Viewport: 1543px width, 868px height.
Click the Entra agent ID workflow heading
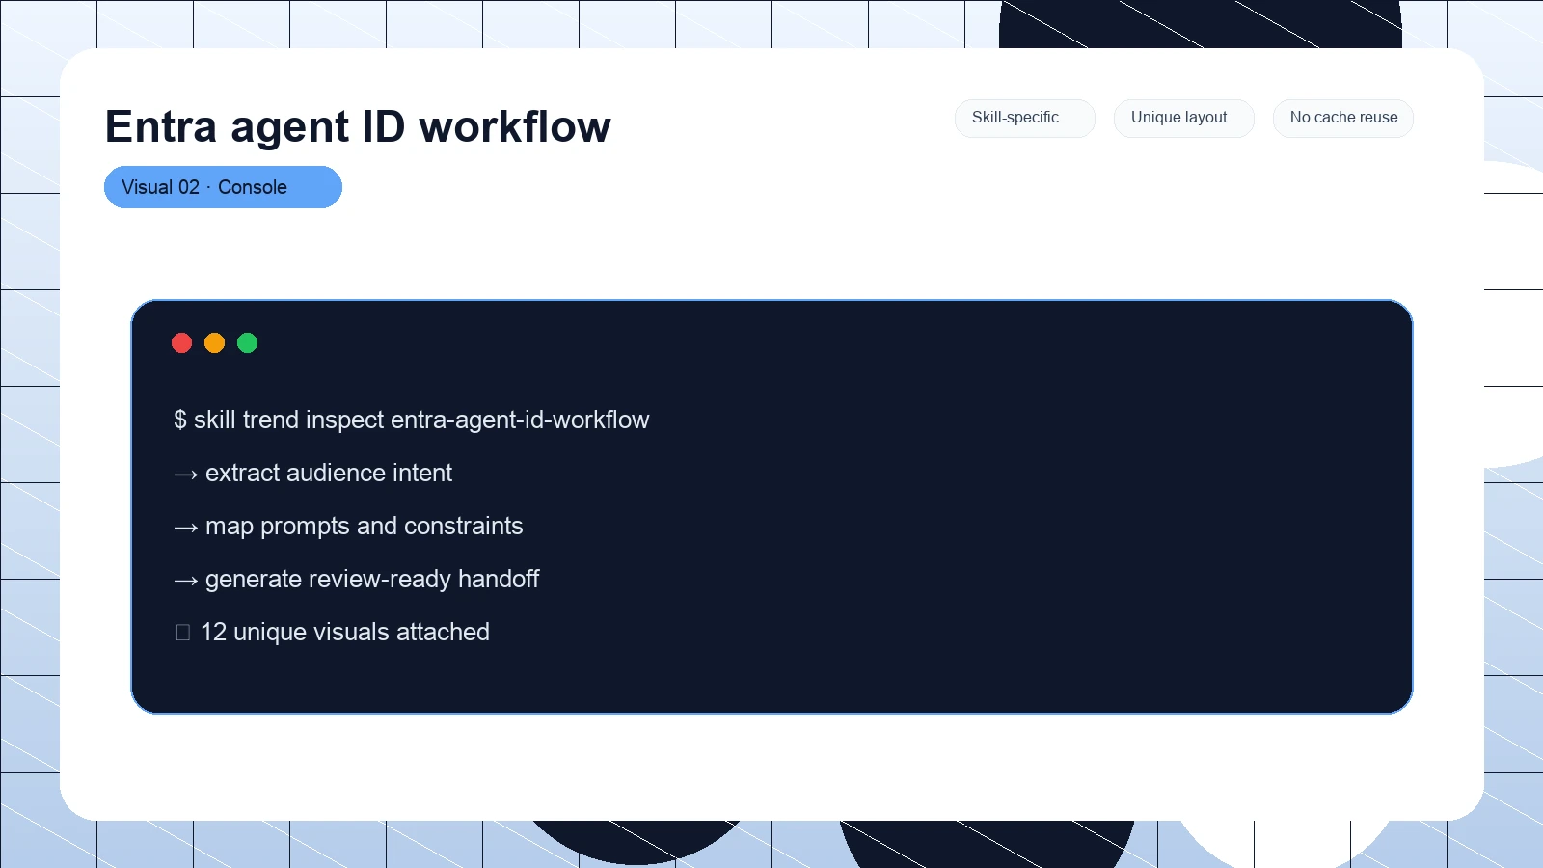click(358, 126)
